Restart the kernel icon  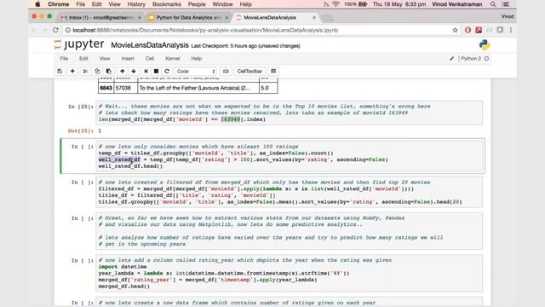click(x=167, y=71)
